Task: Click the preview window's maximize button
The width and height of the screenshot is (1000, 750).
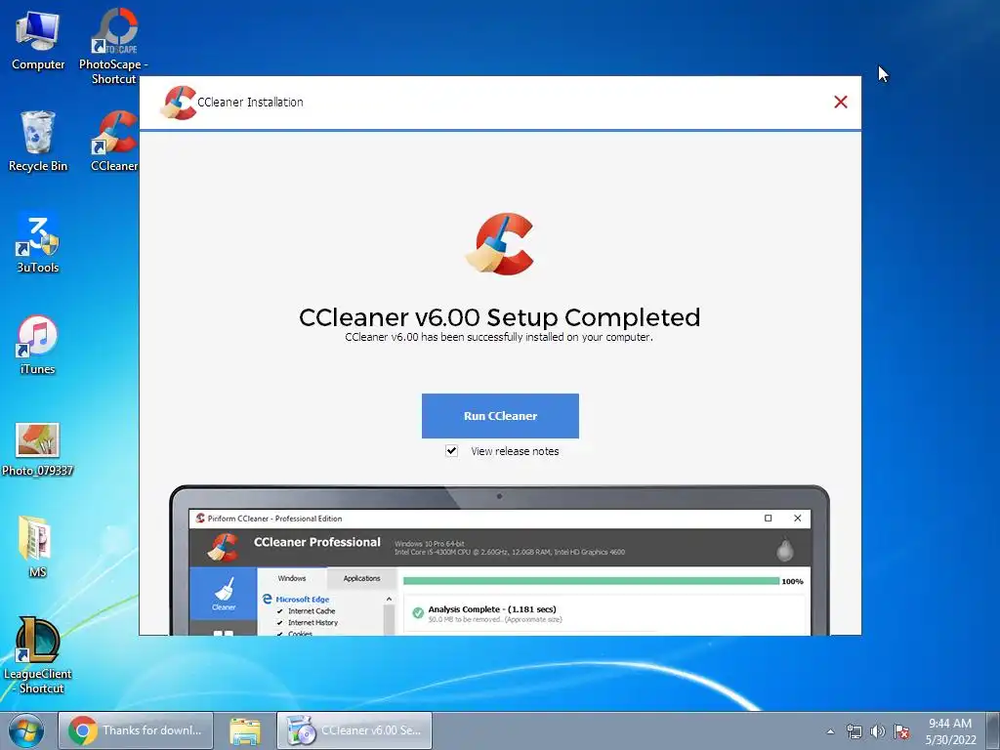Action: pyautogui.click(x=768, y=519)
